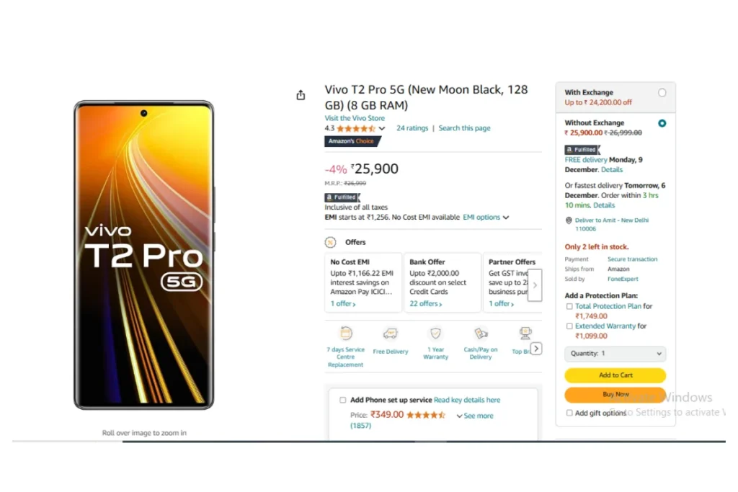Viewport: 738px width, 492px height.
Task: Click the Top Brand trophy icon
Action: [525, 334]
